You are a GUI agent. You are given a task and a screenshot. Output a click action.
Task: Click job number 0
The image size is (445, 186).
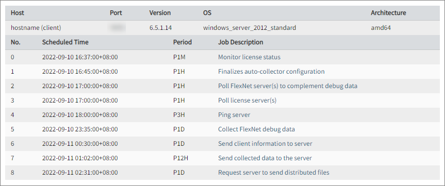(12, 57)
